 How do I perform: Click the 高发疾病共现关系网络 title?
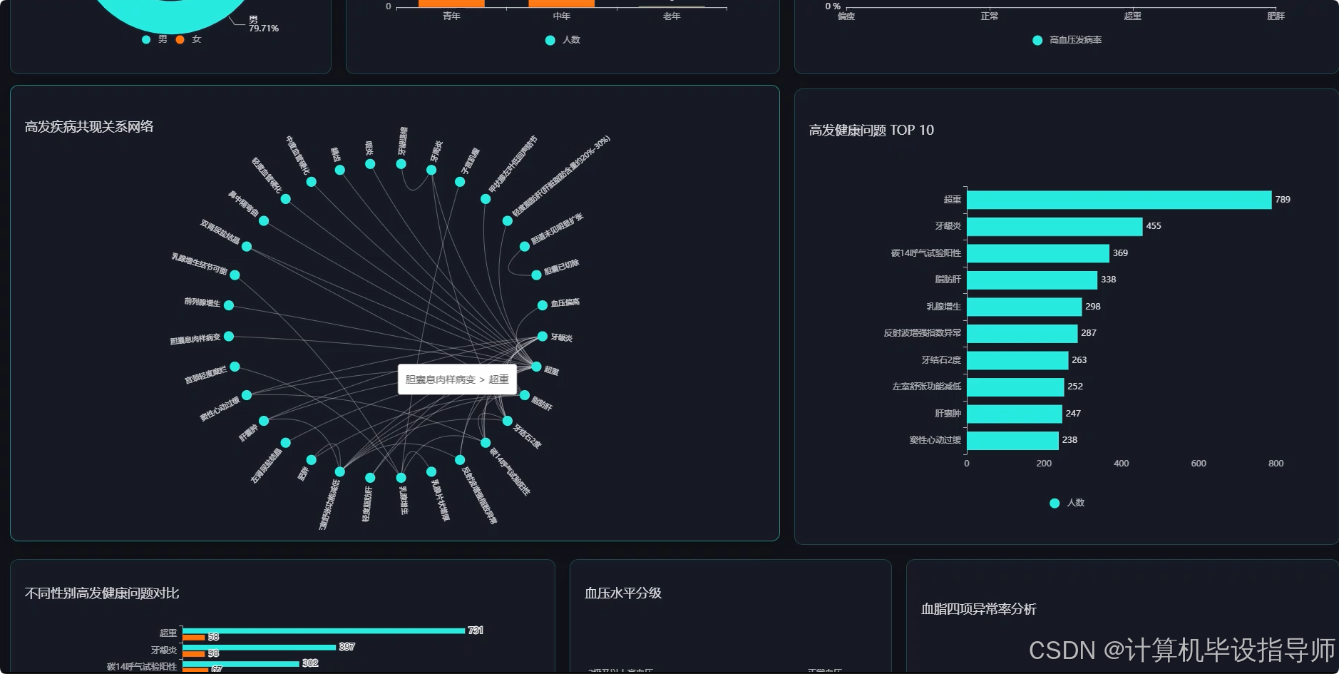89,127
